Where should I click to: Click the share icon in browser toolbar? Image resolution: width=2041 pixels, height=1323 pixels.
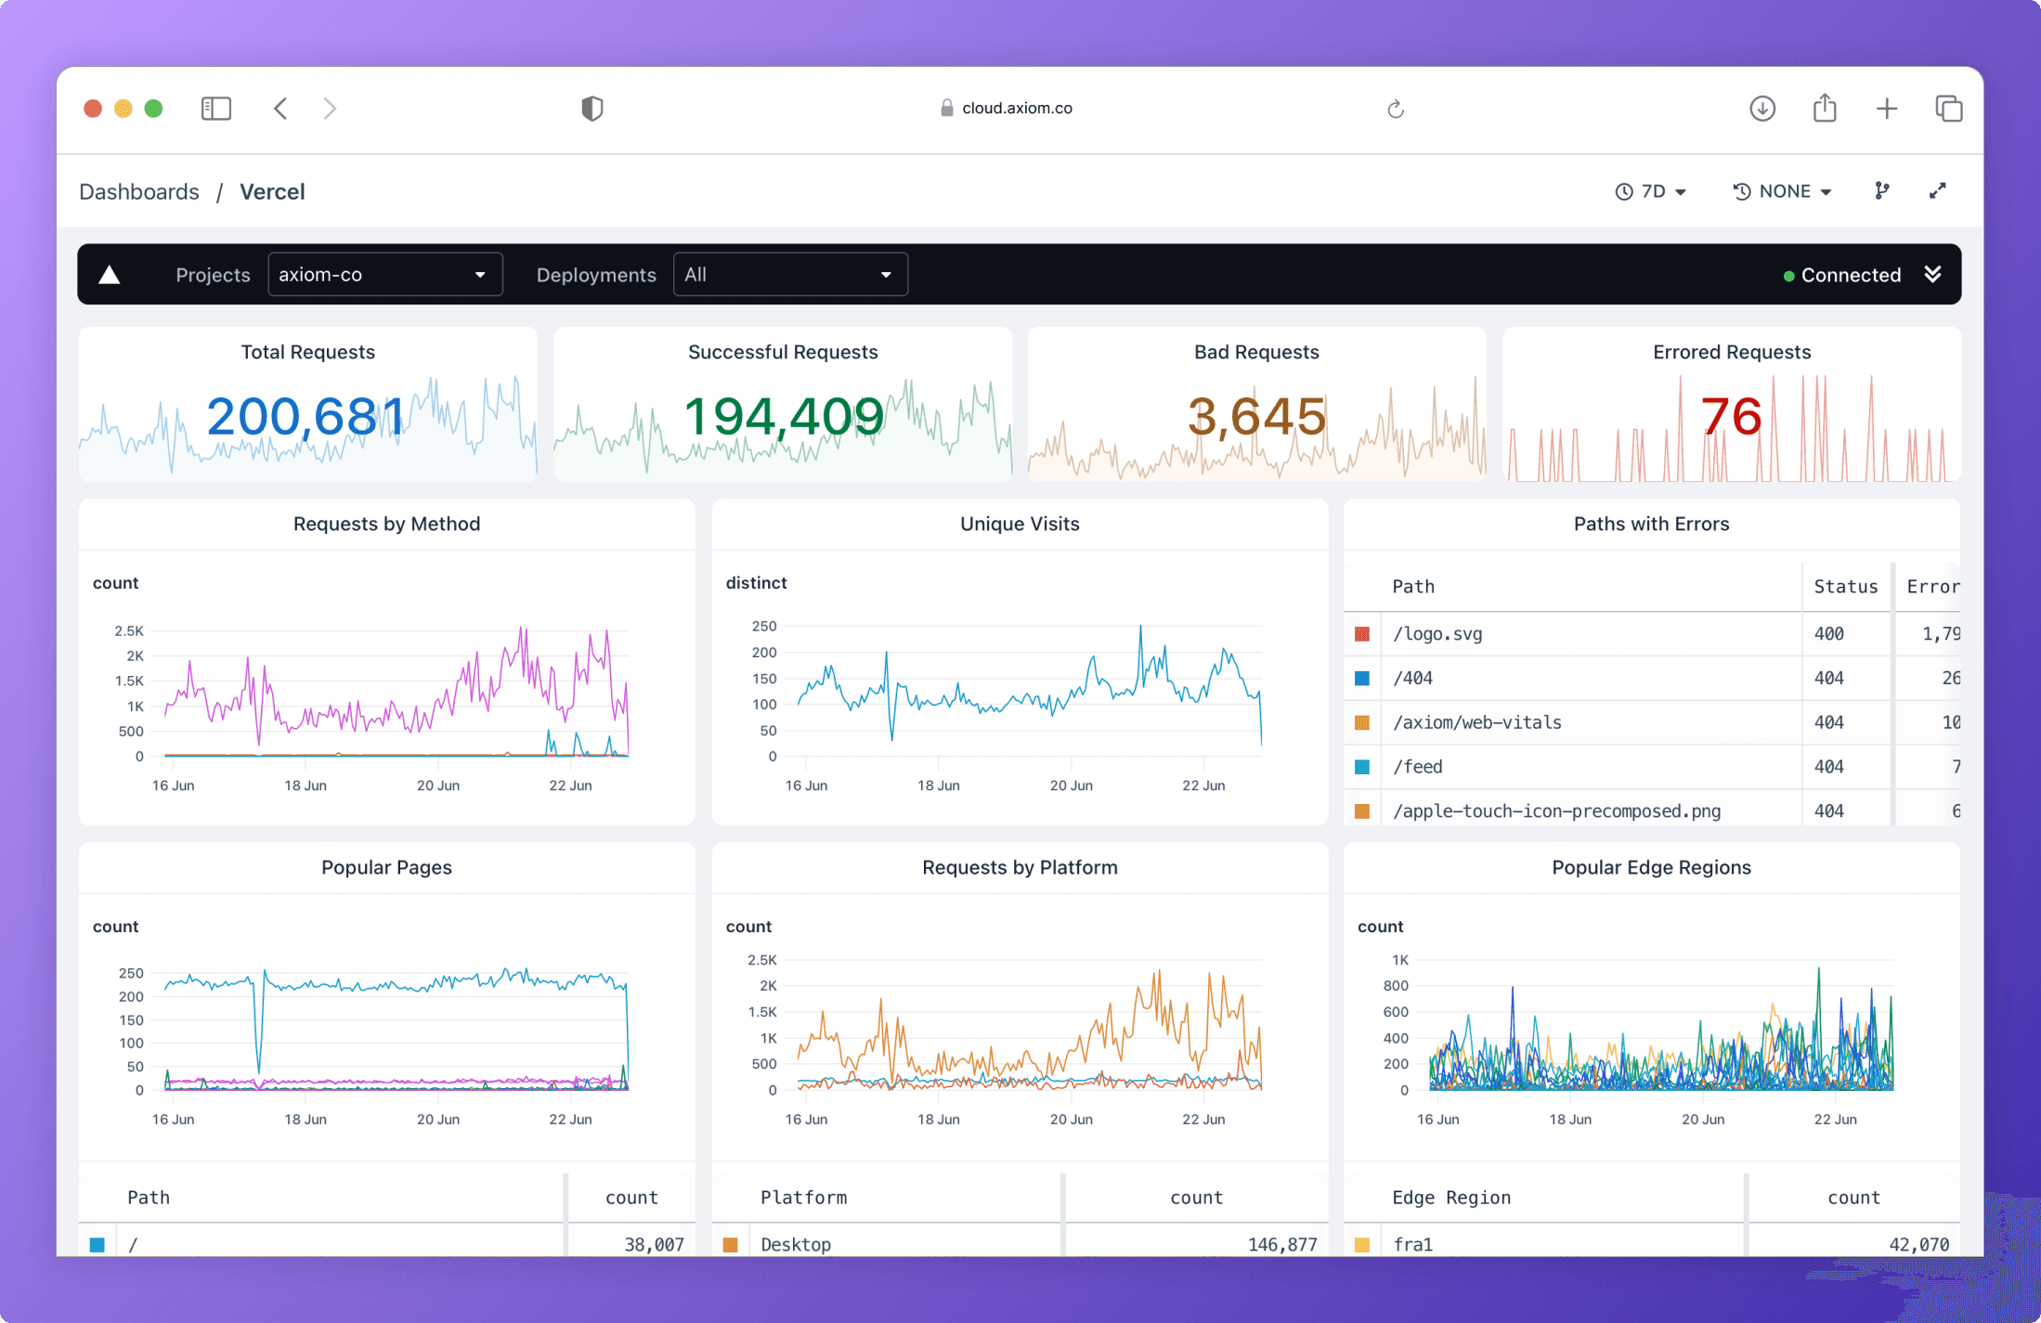[1825, 109]
